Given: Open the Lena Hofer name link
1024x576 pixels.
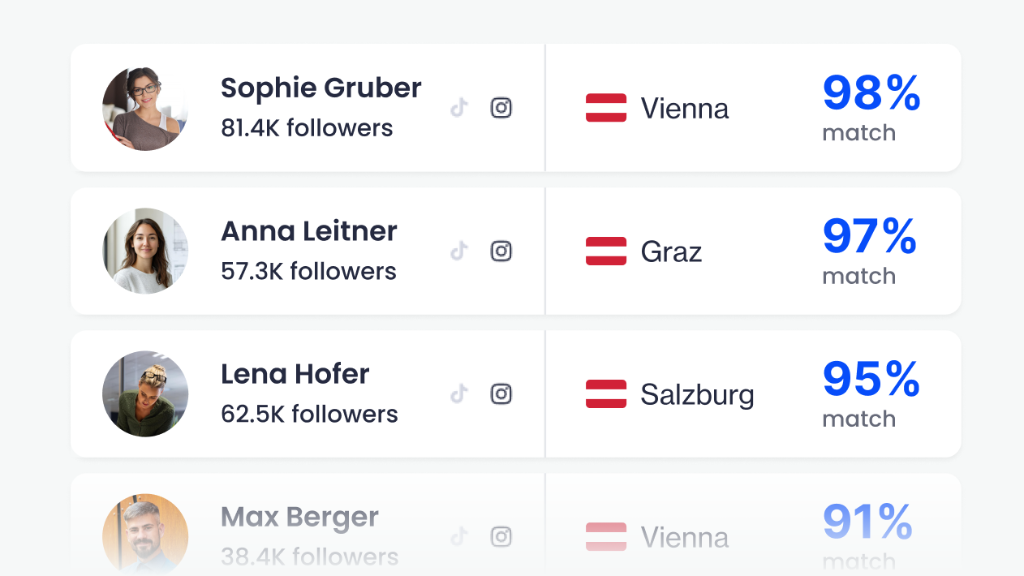Looking at the screenshot, I should pyautogui.click(x=295, y=374).
